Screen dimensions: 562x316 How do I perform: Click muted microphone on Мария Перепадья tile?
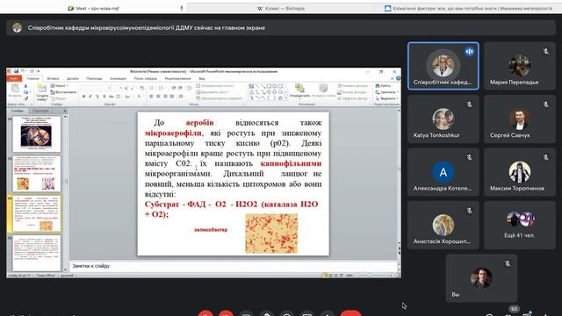coord(546,52)
